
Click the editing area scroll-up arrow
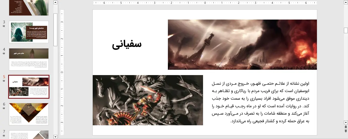click(x=346, y=3)
